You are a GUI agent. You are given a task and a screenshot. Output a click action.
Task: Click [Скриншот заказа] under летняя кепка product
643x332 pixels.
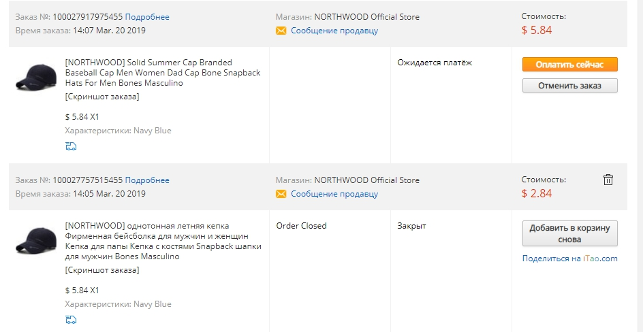(102, 271)
